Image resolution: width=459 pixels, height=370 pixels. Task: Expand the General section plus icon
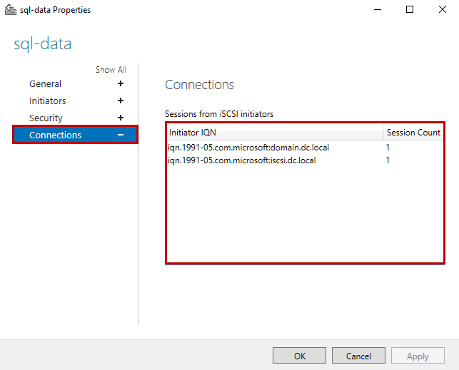point(121,83)
